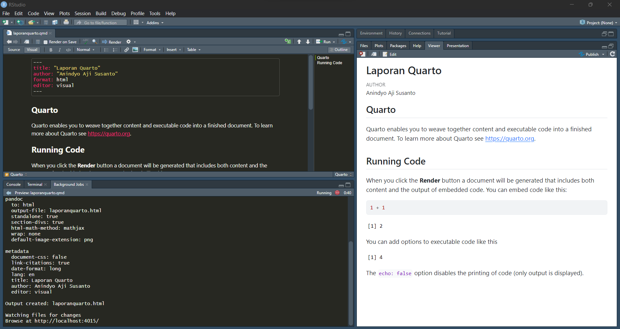The image size is (620, 329).
Task: Open the Build menu
Action: coord(101,13)
